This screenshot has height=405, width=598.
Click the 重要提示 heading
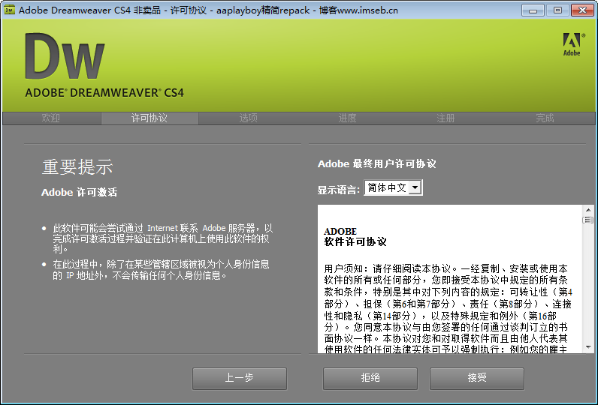tap(77, 167)
